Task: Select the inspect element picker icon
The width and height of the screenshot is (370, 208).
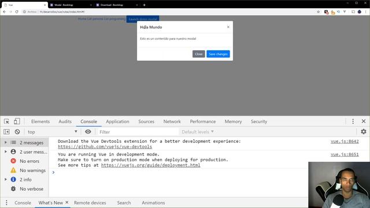Action: point(6,121)
